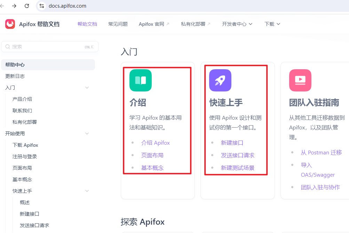Image resolution: width=349 pixels, height=233 pixels.
Task: Select 帮助中心 in the sidebar
Action: (x=48, y=65)
